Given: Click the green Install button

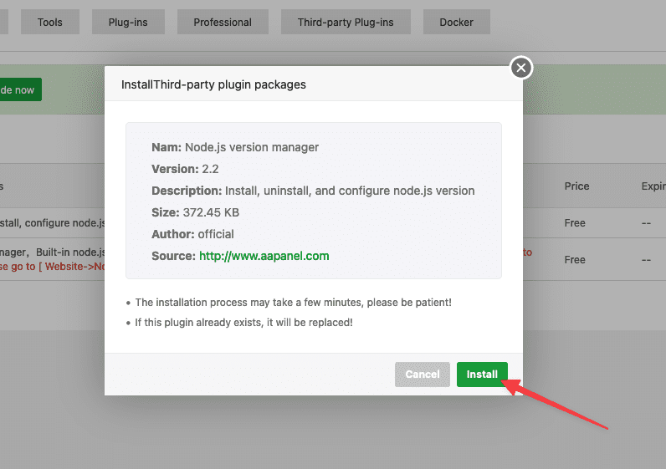Looking at the screenshot, I should [x=482, y=375].
